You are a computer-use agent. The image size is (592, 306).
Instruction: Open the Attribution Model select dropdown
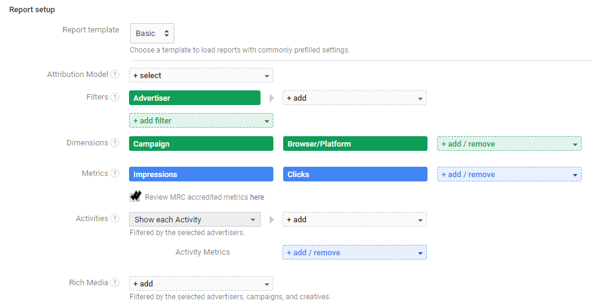pos(201,75)
